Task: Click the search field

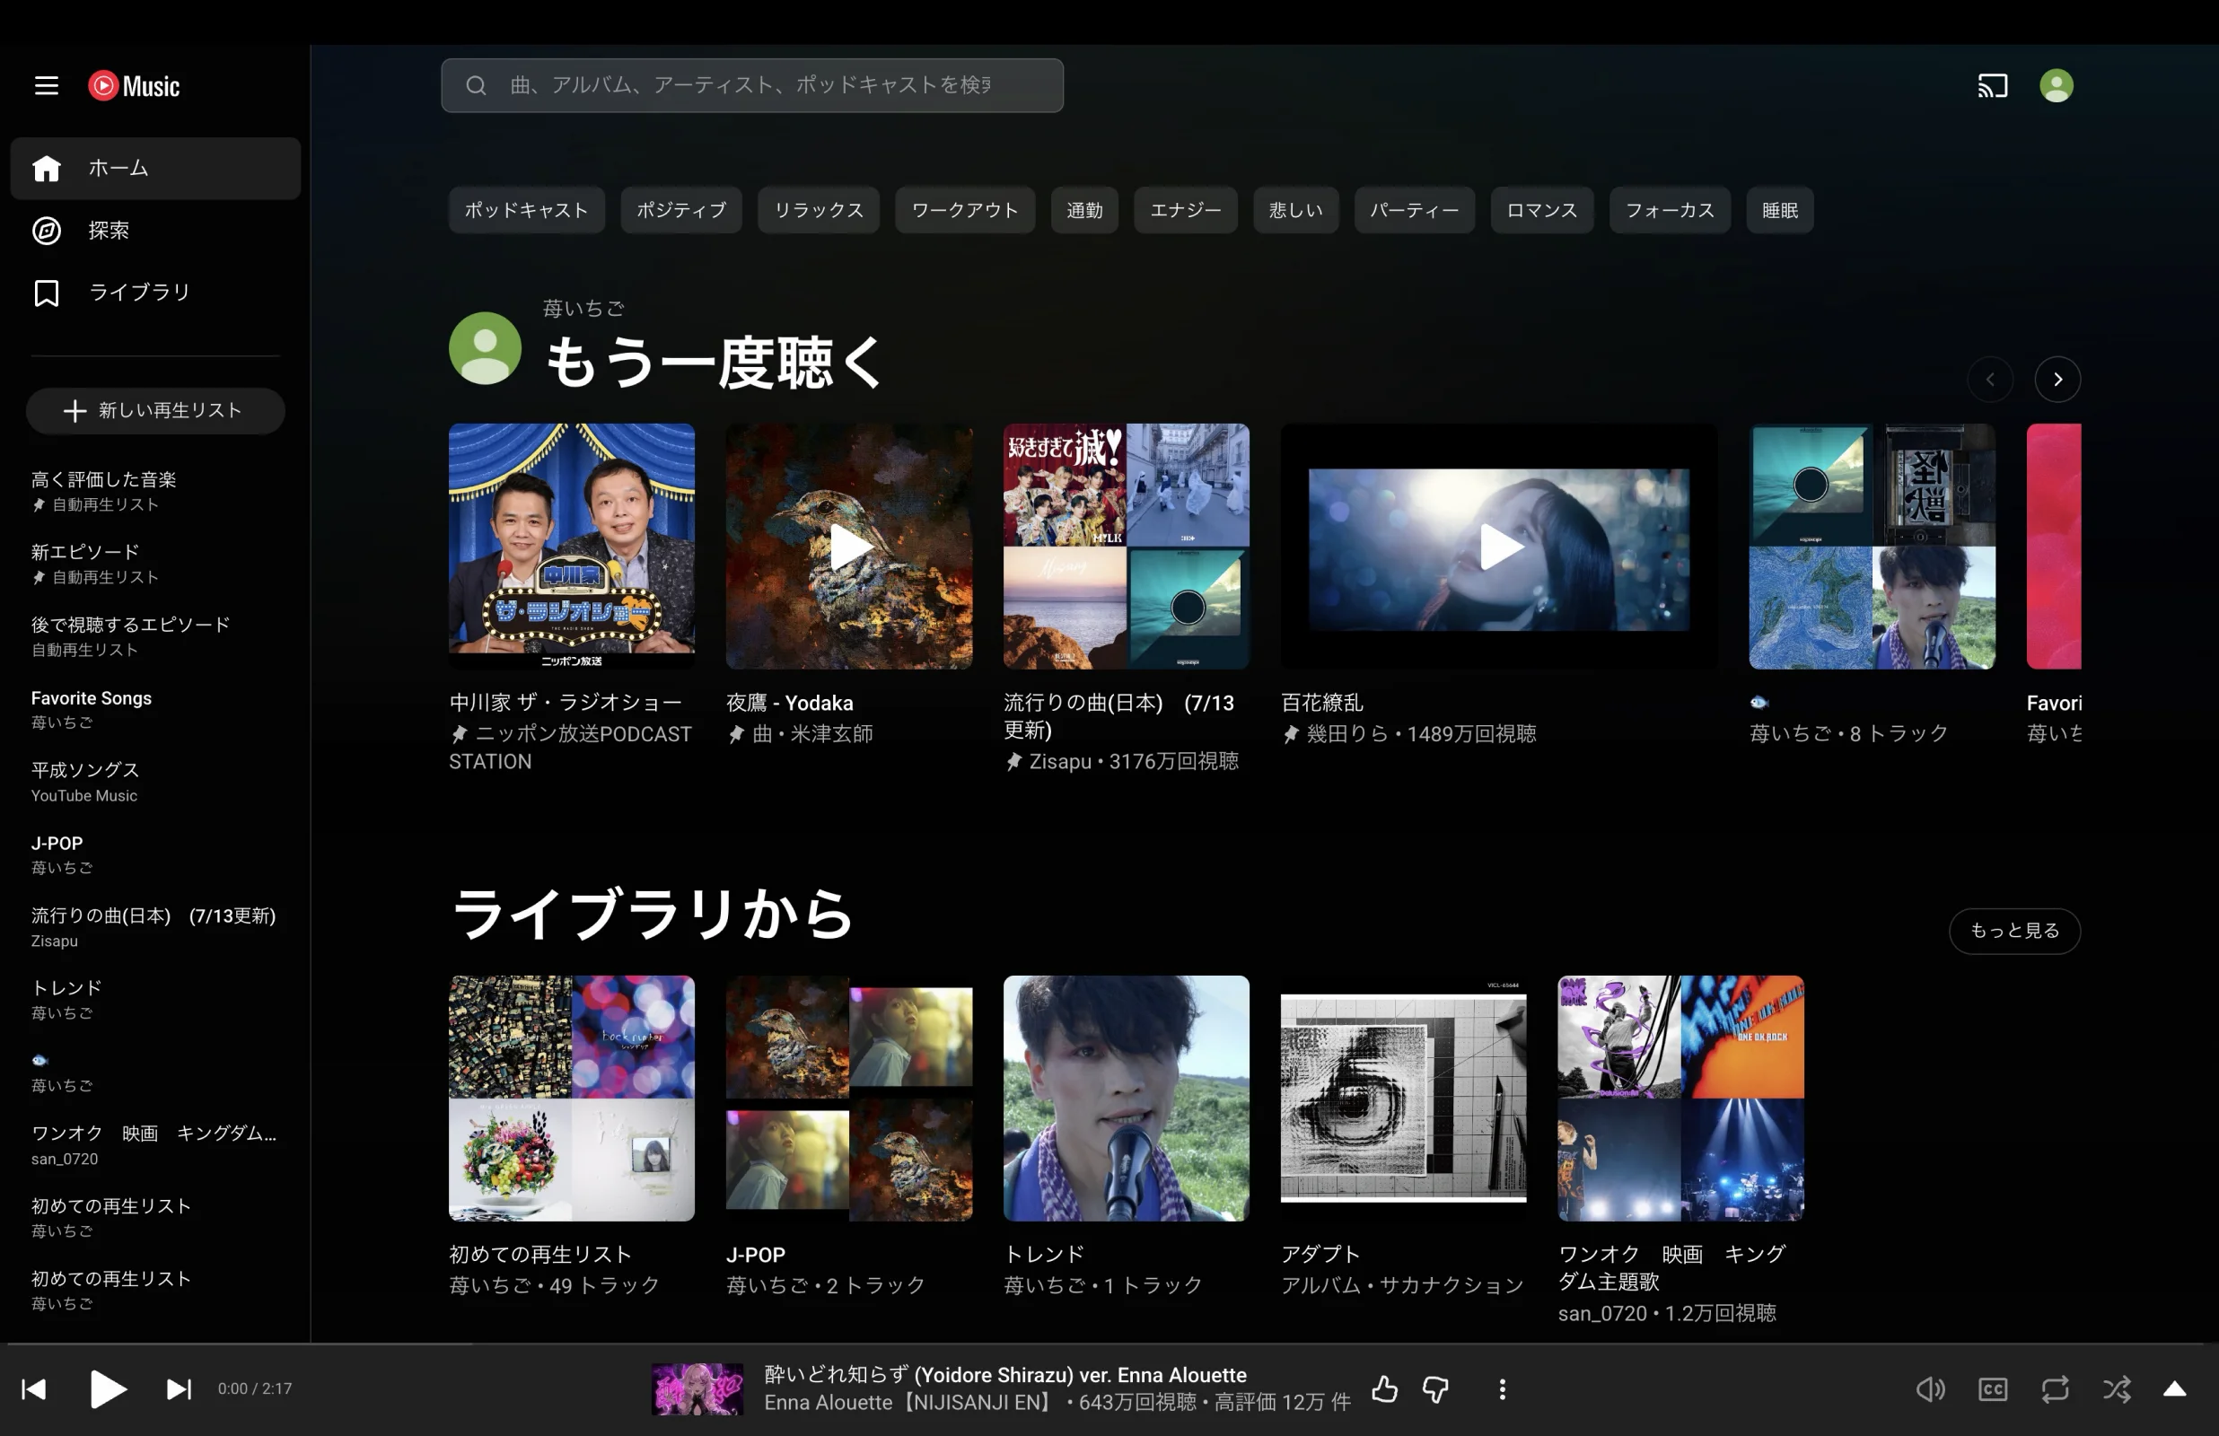Action: (x=751, y=86)
